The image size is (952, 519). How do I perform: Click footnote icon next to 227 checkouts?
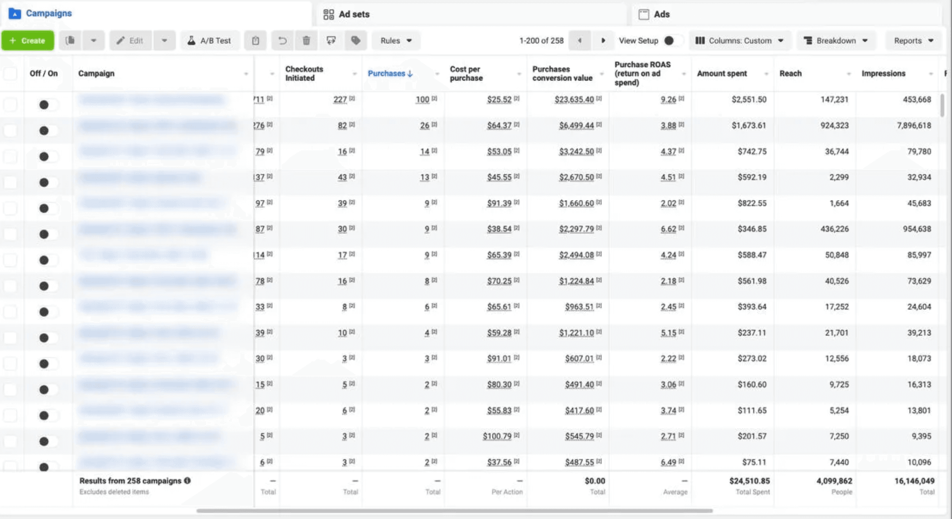(352, 99)
